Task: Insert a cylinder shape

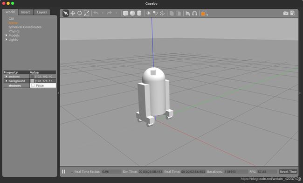Action: (139, 13)
